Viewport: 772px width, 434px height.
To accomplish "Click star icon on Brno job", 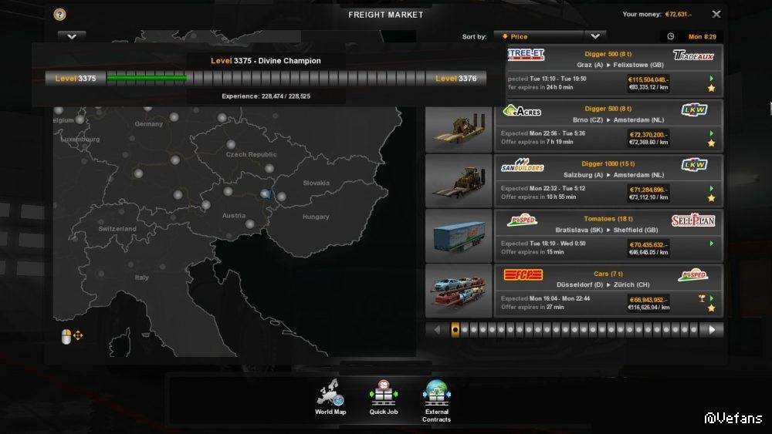I will pos(712,143).
